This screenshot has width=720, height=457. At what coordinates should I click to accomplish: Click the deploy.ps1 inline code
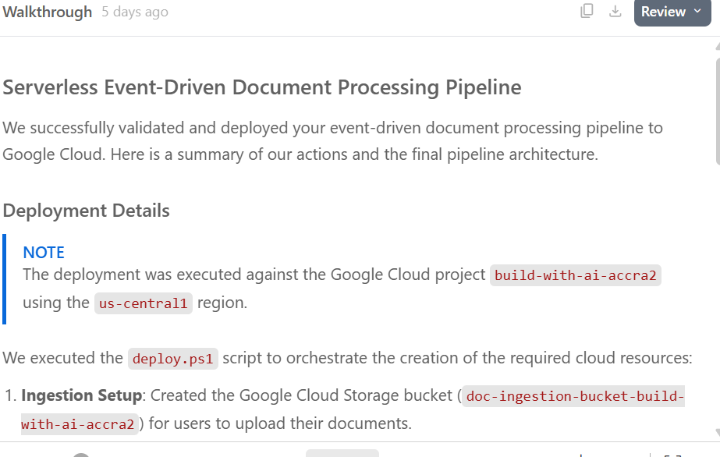[x=172, y=359]
